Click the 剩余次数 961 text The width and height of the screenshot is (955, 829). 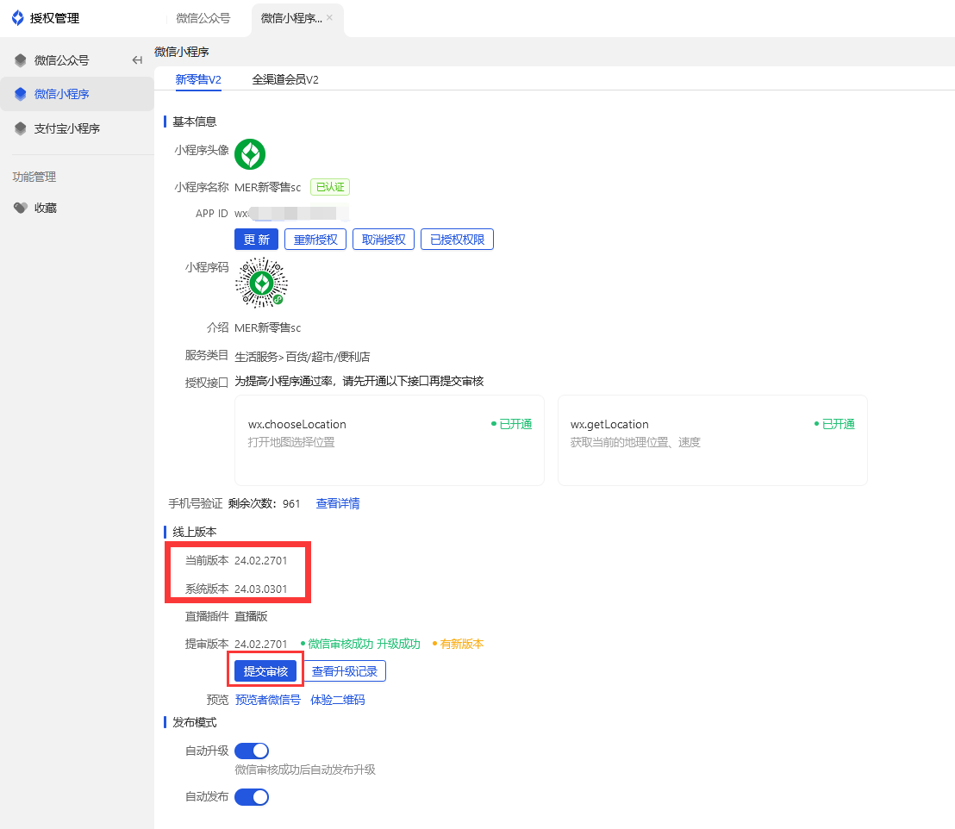265,504
